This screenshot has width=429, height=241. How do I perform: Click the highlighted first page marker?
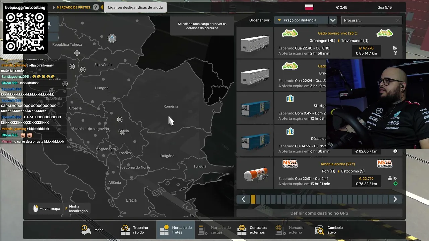click(x=253, y=199)
